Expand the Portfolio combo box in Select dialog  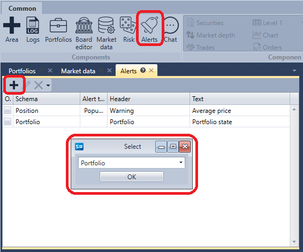(181, 163)
